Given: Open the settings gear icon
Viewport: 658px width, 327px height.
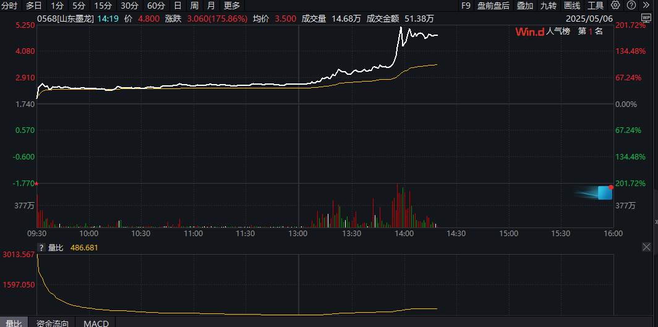Looking at the screenshot, I should click(615, 6).
